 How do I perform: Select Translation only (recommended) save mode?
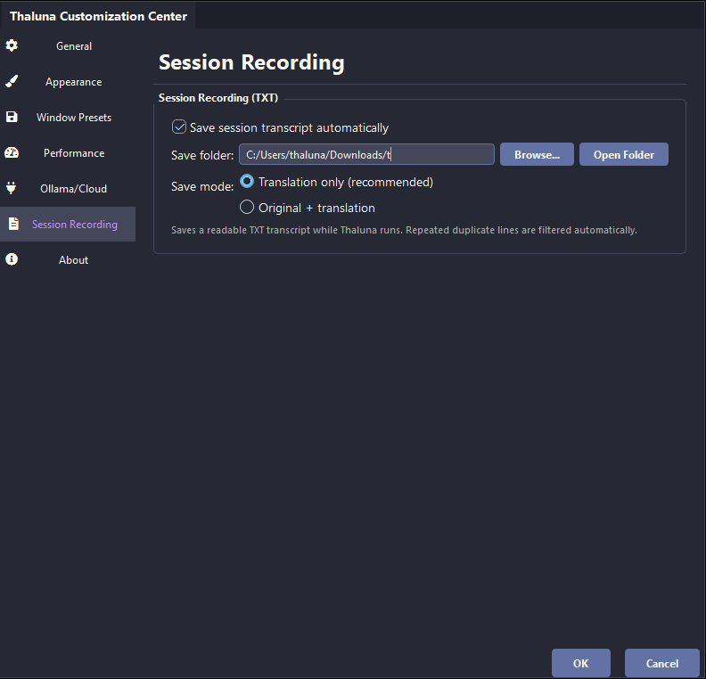click(247, 182)
